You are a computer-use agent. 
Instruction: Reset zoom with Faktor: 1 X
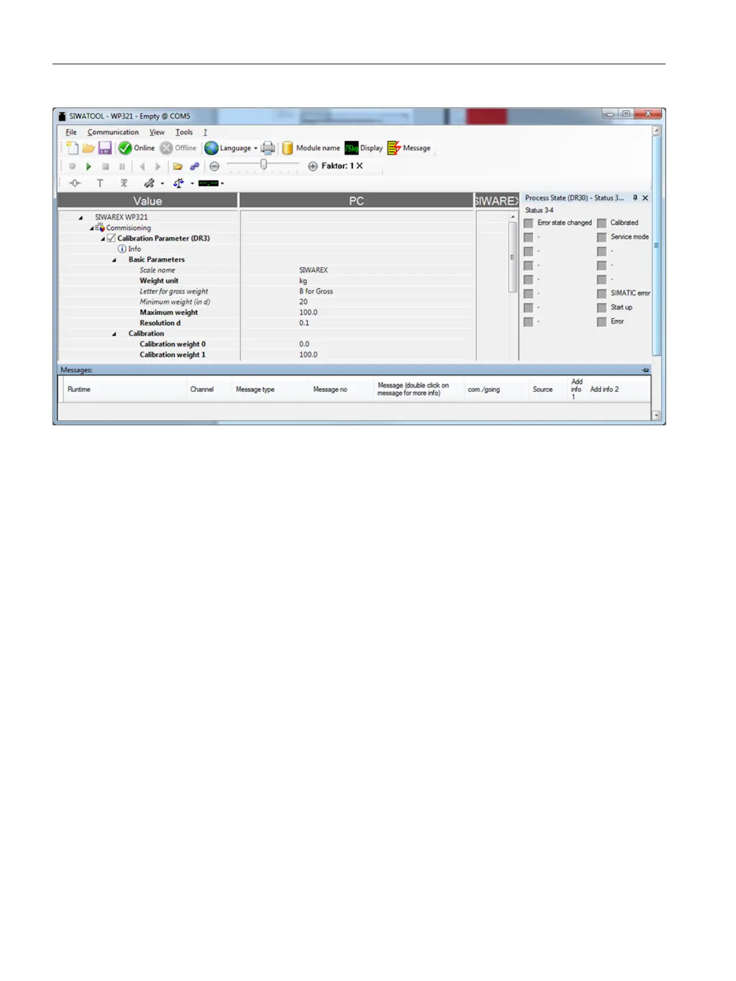pyautogui.click(x=342, y=166)
